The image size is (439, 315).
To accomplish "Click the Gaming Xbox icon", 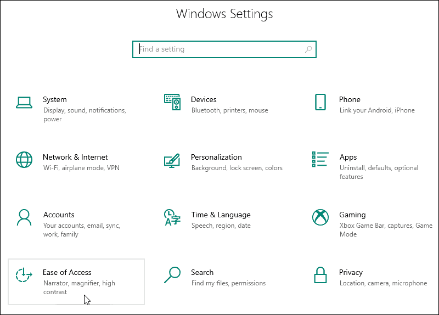I will [320, 217].
